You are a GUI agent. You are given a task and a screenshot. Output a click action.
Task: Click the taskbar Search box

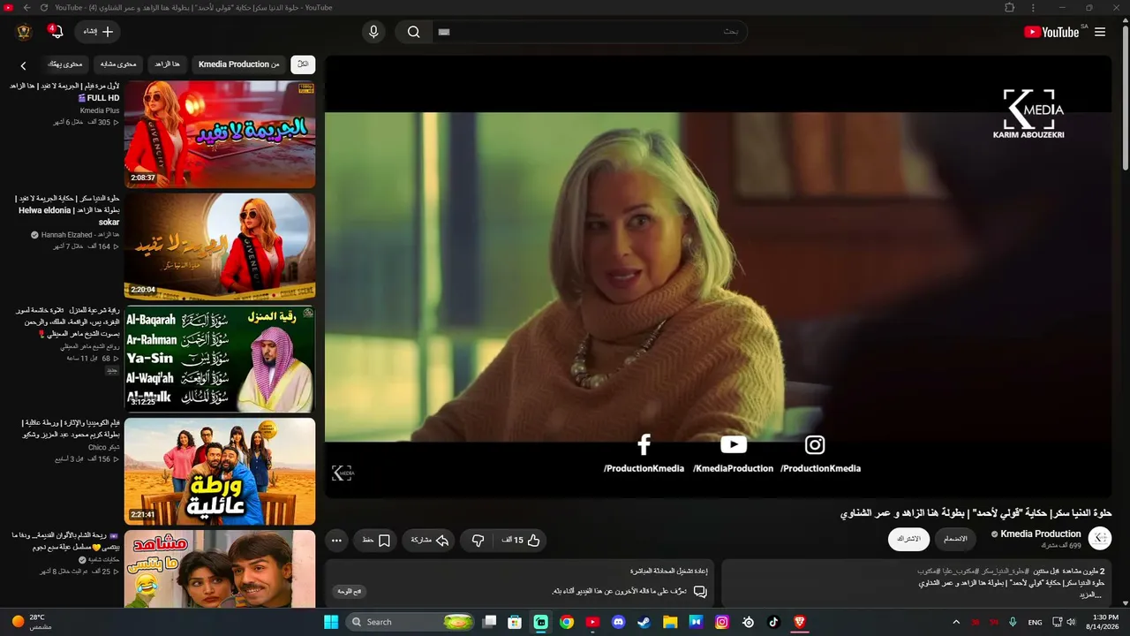pyautogui.click(x=412, y=622)
